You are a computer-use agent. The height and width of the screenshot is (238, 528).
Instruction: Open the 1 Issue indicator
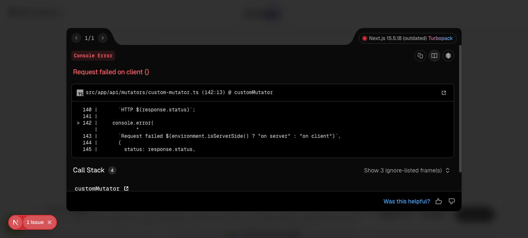pos(35,222)
